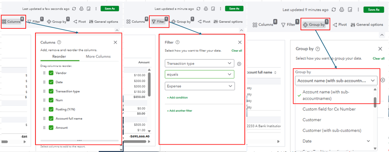The width and height of the screenshot is (389, 152).
Task: Click '+ Add another filter' link
Action: point(179,111)
